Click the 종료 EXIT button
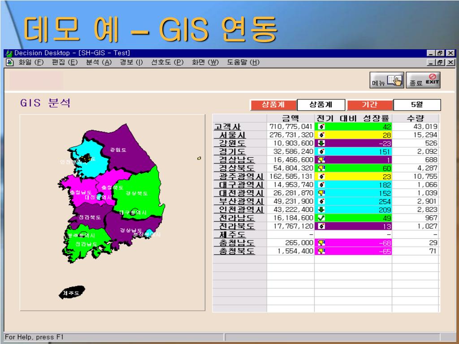 pos(423,80)
